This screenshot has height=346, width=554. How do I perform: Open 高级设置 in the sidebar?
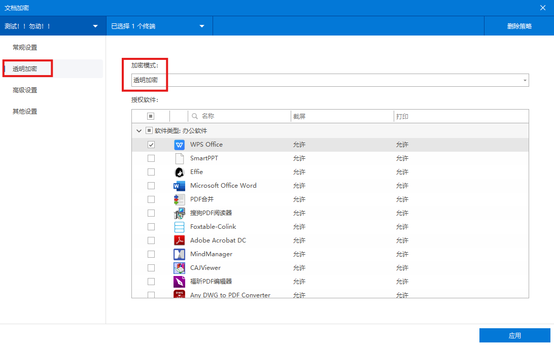[x=25, y=90]
